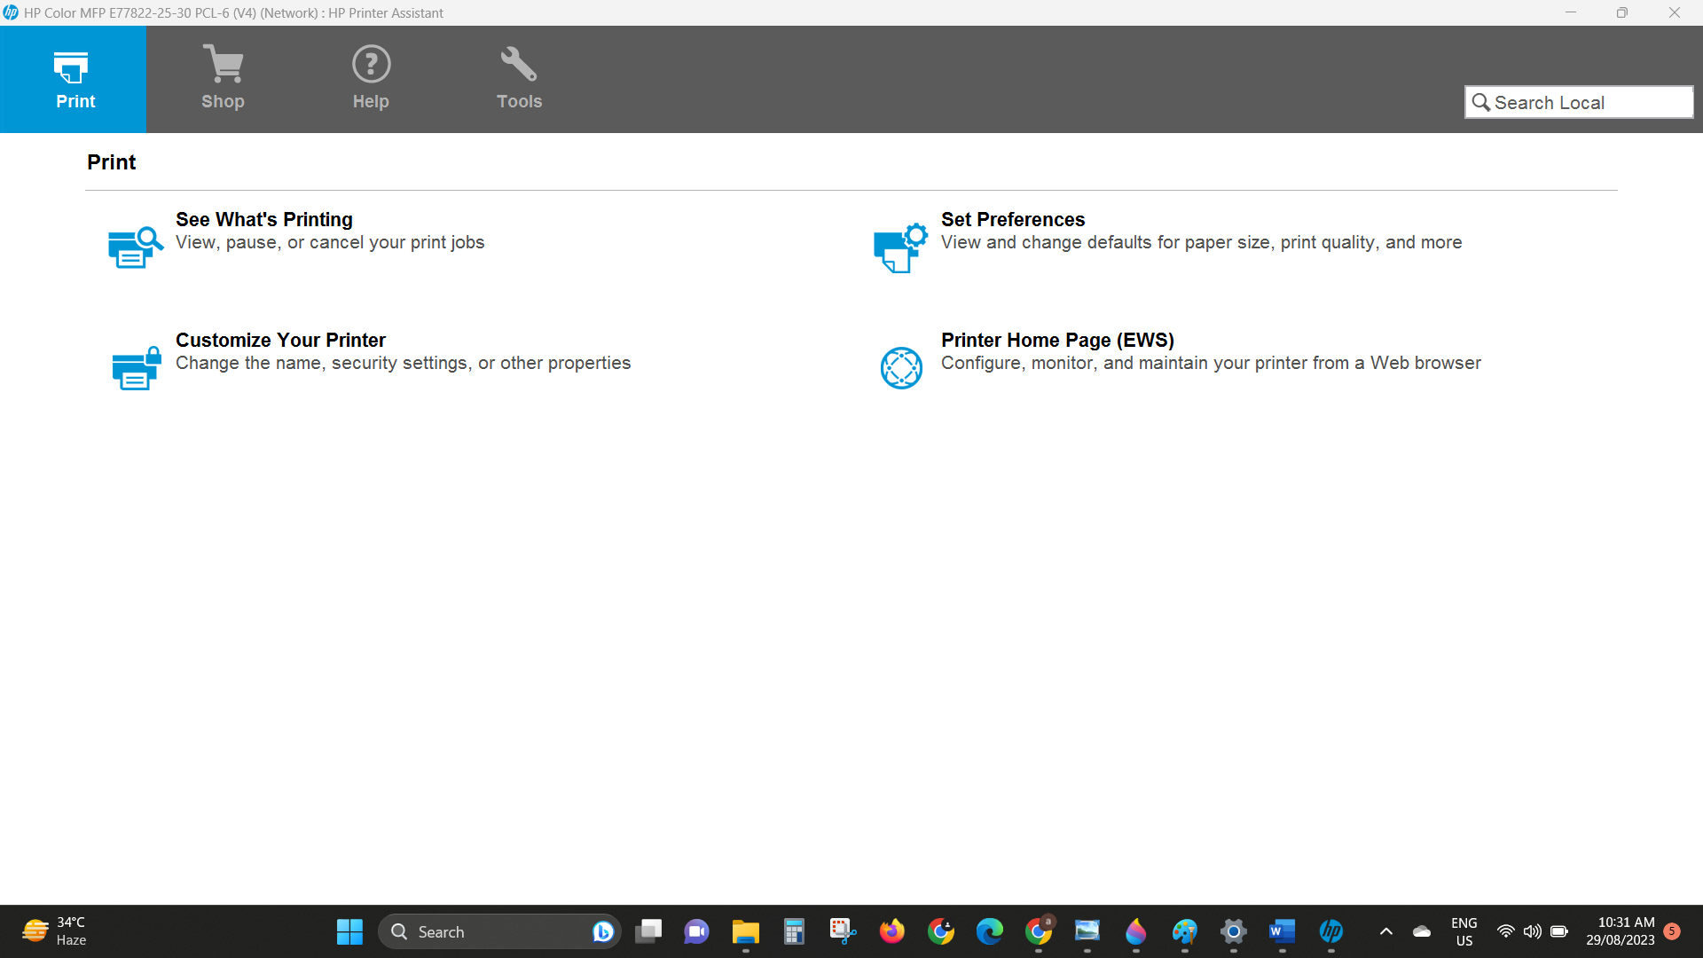
Task: Click the See What's Printing printer icon
Action: pyautogui.click(x=135, y=247)
